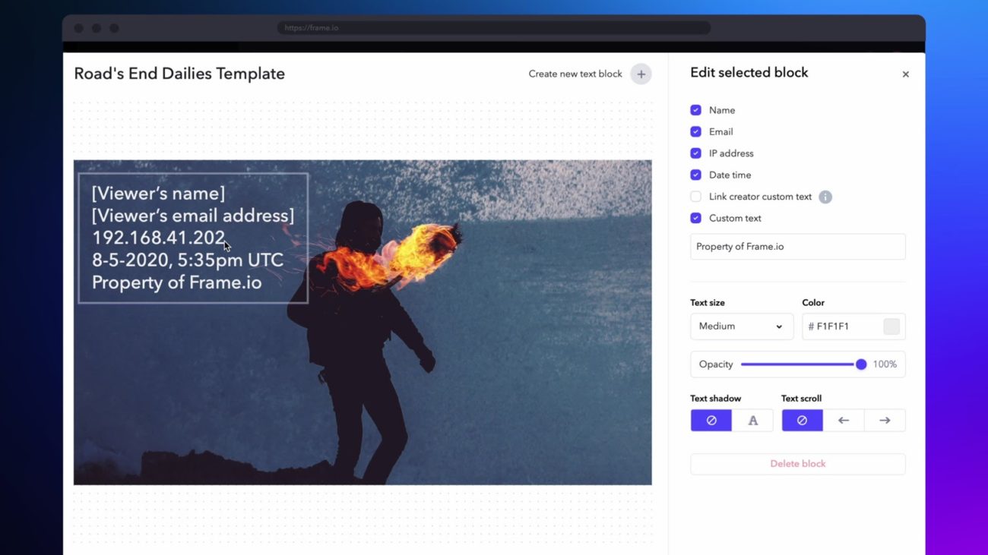Uncheck the Name checkbox

tap(695, 109)
